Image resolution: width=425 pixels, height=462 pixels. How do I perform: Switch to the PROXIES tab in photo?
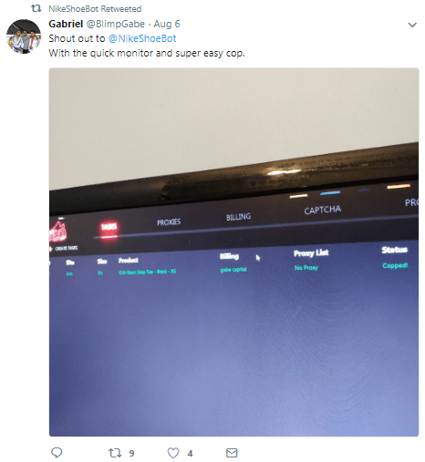pyautogui.click(x=169, y=222)
